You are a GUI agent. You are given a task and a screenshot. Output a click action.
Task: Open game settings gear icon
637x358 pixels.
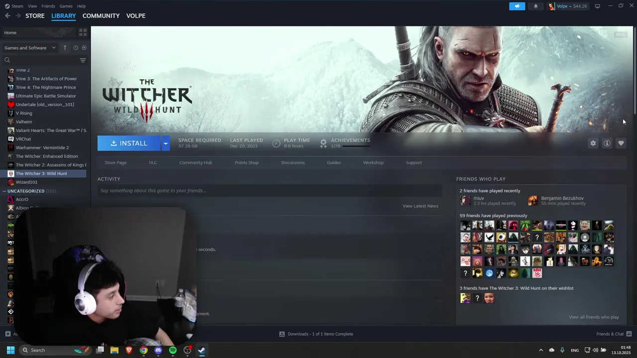tap(593, 143)
